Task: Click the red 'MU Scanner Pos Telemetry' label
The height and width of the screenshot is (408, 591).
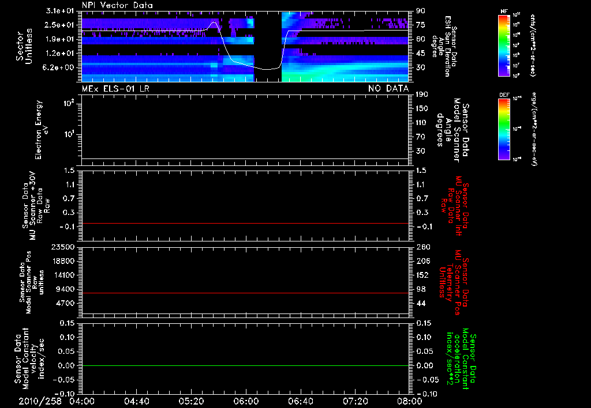Action: point(454,282)
